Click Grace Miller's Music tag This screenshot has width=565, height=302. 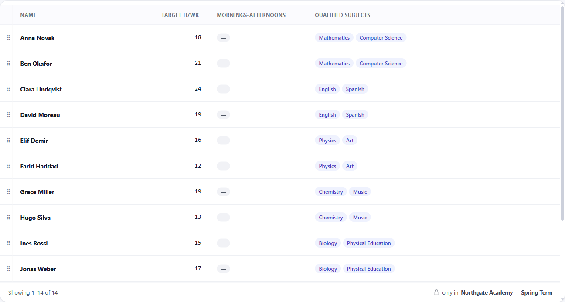pyautogui.click(x=360, y=192)
